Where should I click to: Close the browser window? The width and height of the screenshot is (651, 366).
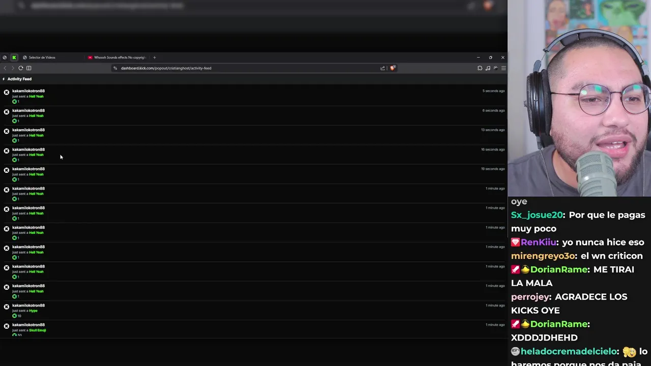(502, 57)
